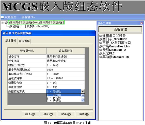Select 莫迪康ModbusRTU device icon in the toolbox
Viewport: 145px width, 125px height.
point(100,57)
